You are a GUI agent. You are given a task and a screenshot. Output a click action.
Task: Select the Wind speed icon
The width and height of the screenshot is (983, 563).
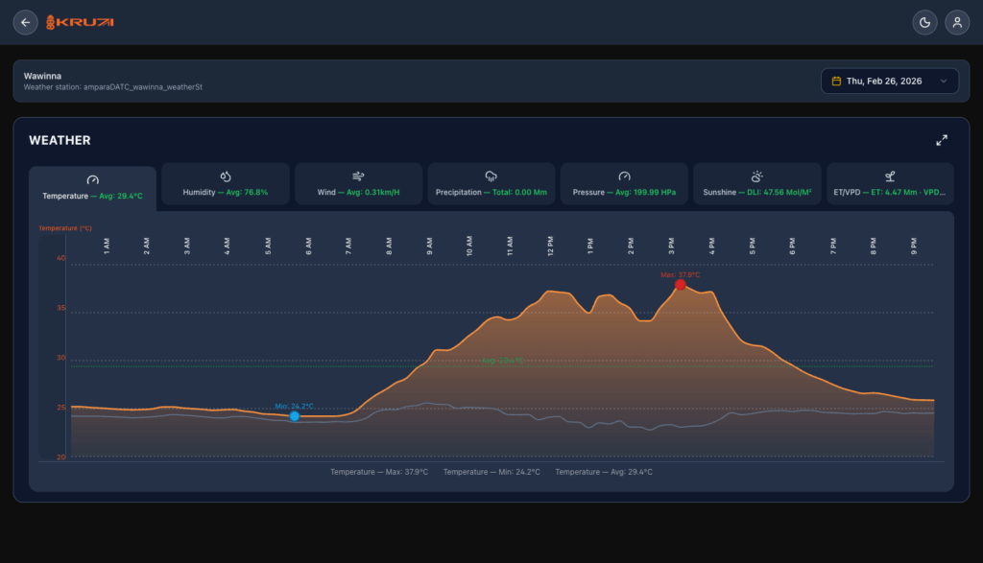358,174
